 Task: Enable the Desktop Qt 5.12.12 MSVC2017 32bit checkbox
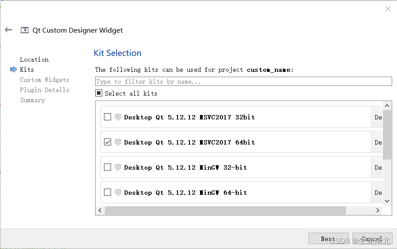(x=108, y=117)
